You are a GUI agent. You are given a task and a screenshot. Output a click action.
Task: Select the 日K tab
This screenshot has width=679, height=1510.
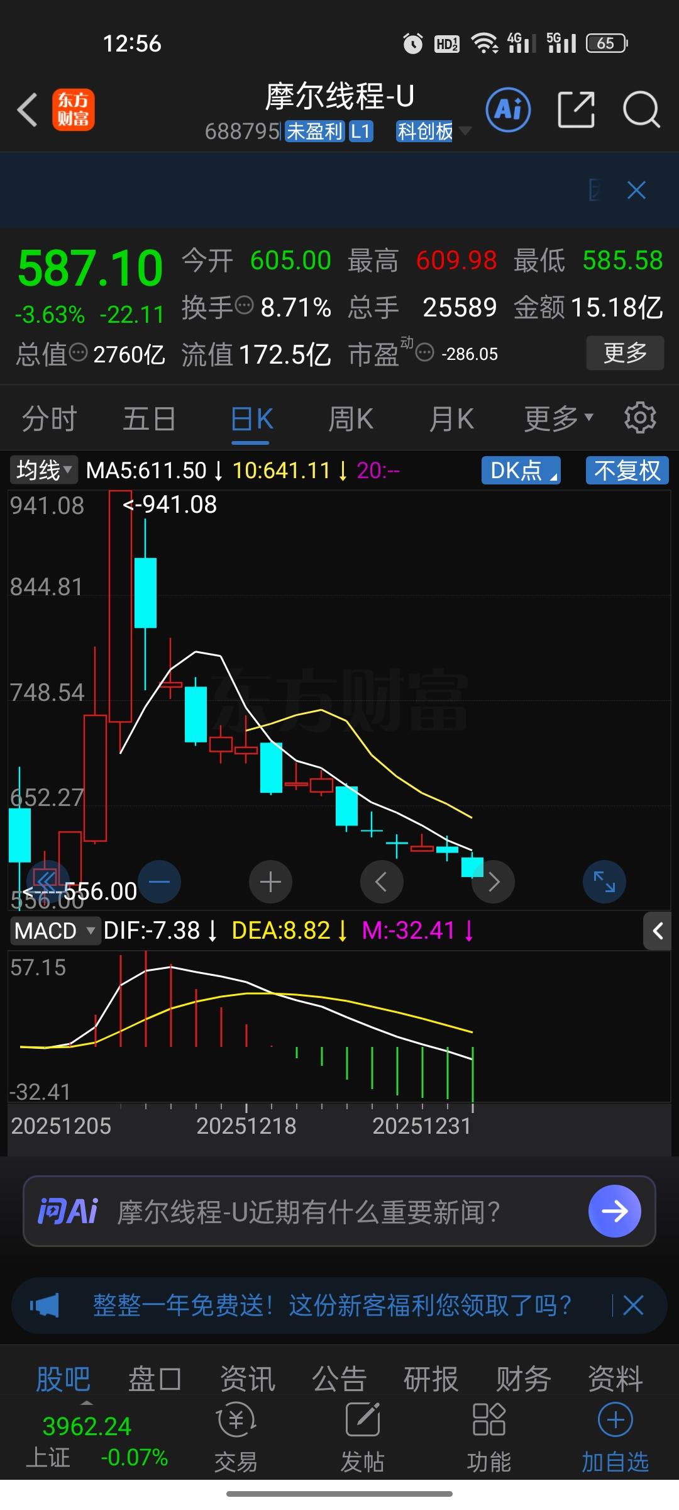click(x=251, y=418)
